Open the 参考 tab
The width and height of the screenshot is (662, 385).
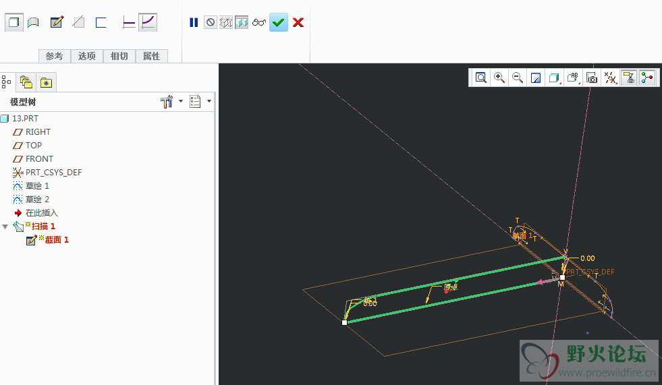(x=54, y=56)
